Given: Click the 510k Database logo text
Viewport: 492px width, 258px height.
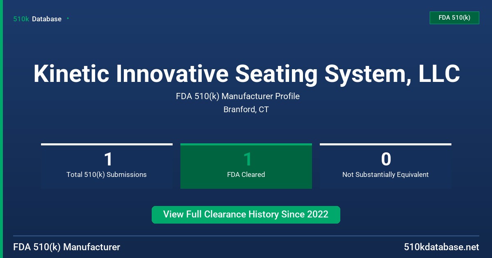Looking at the screenshot, I should [37, 19].
